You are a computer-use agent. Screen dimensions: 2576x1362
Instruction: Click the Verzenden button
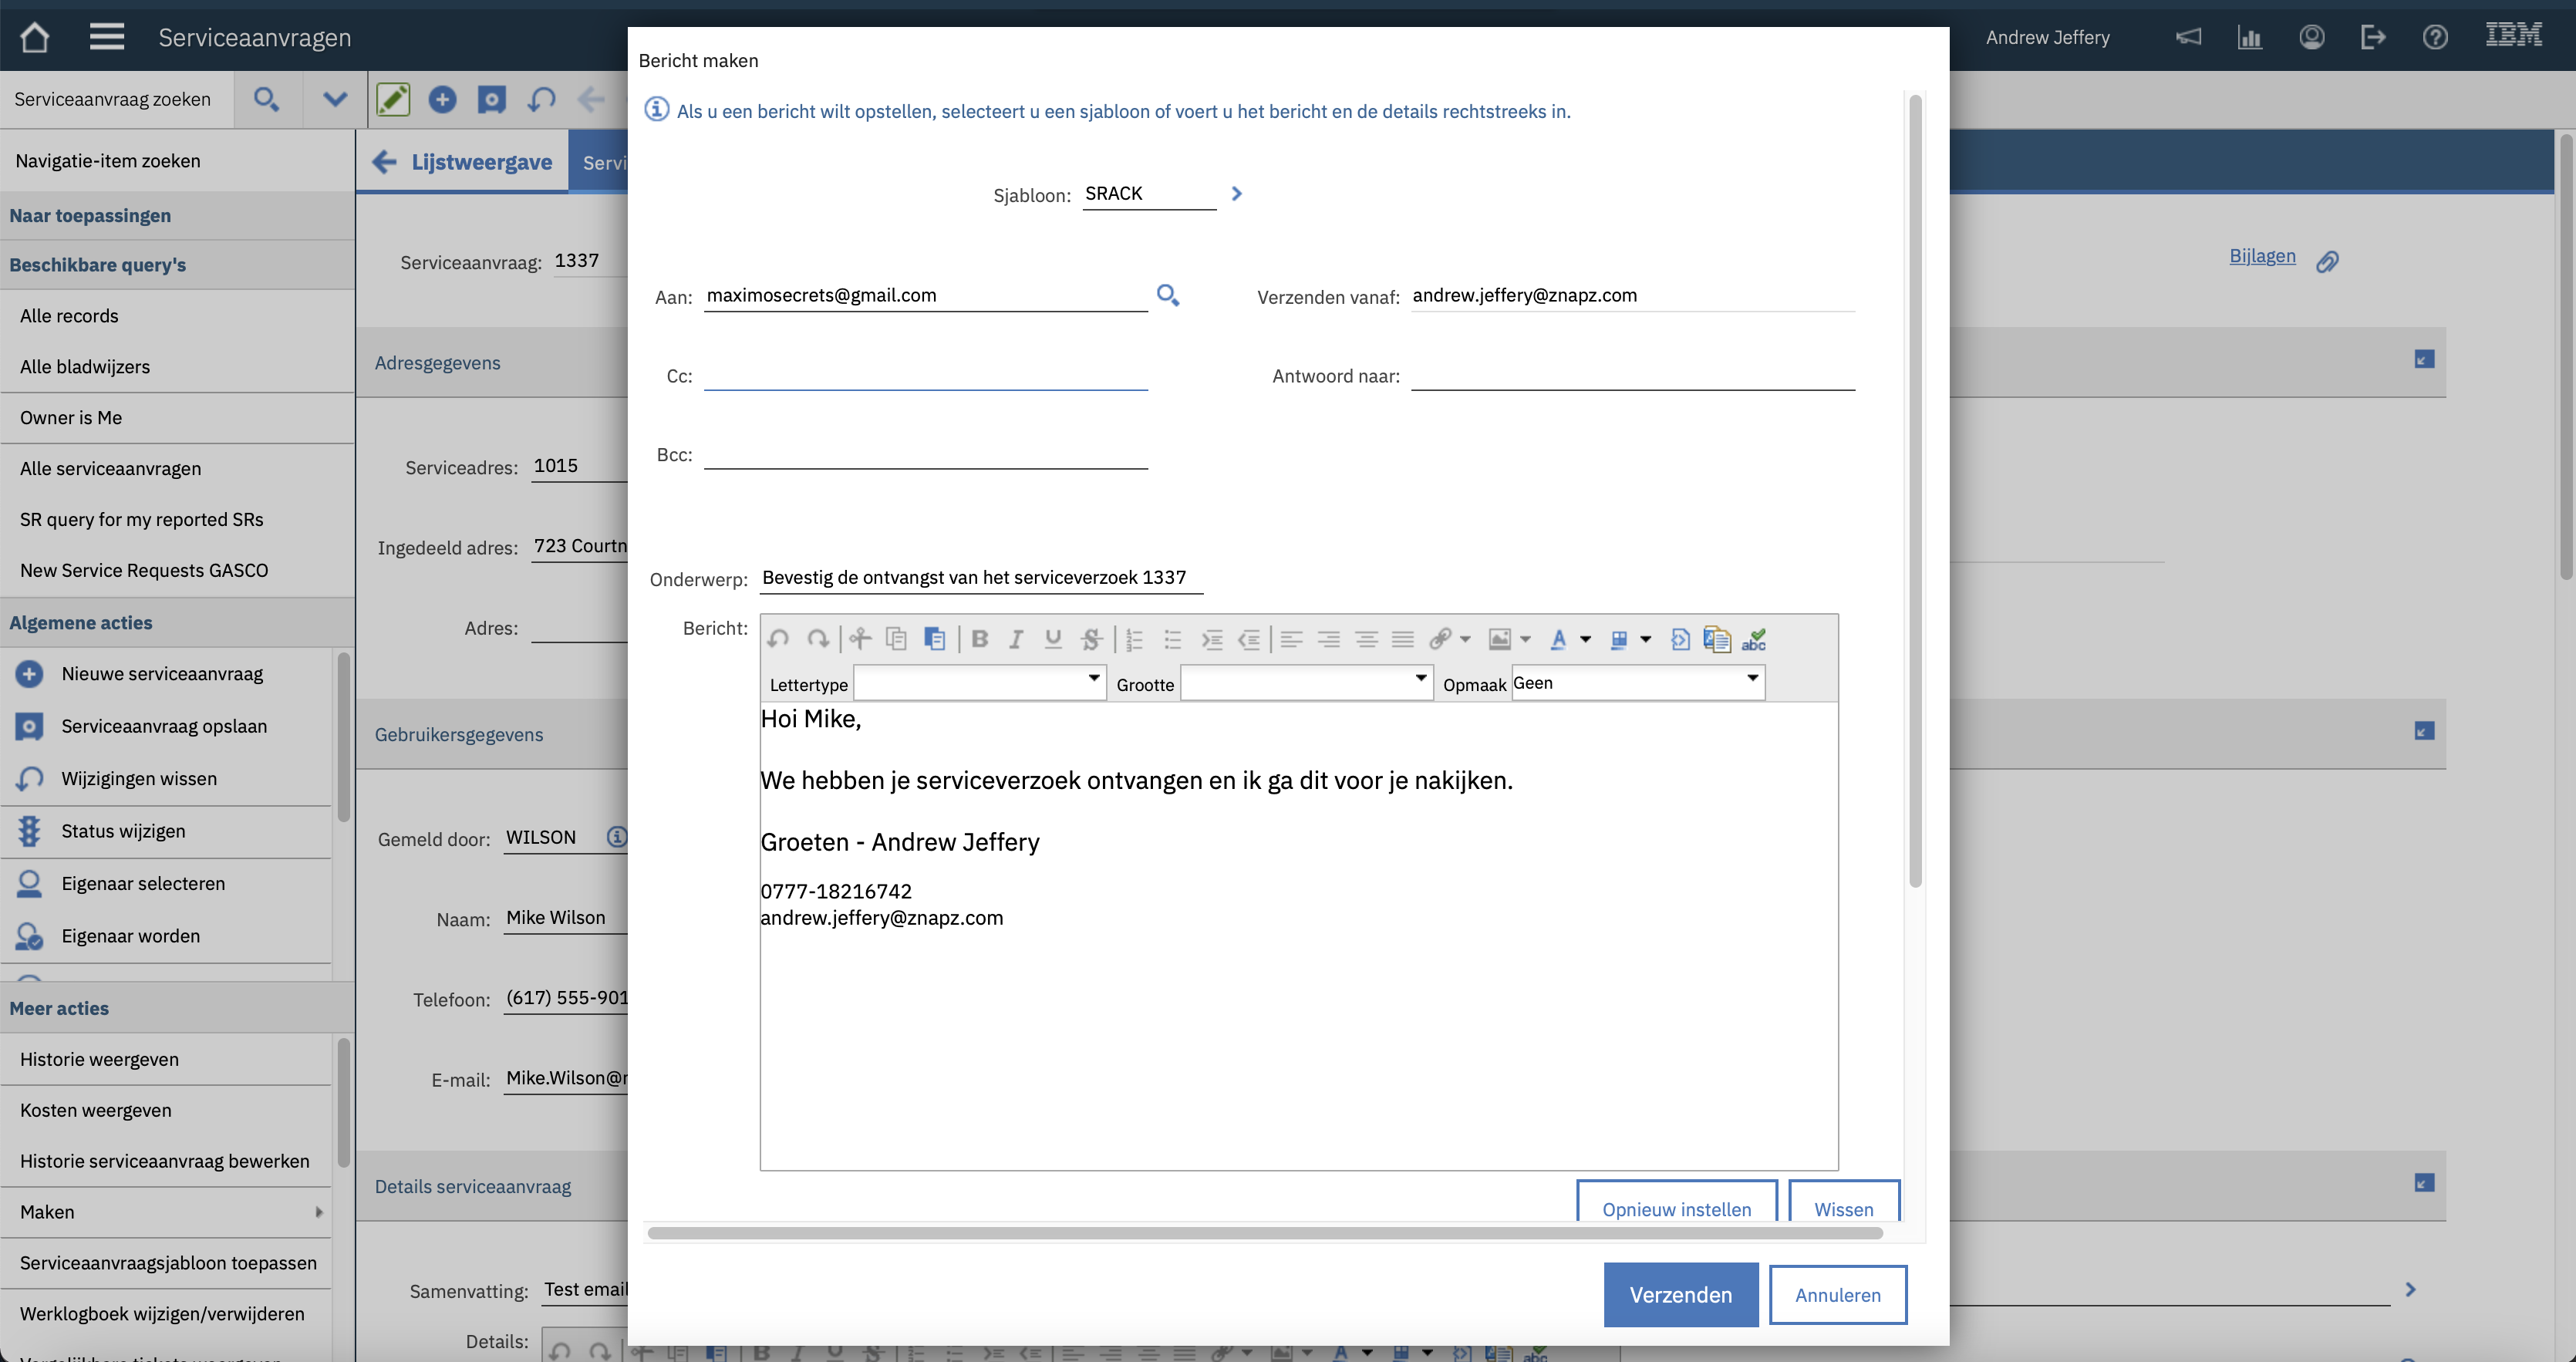point(1680,1295)
